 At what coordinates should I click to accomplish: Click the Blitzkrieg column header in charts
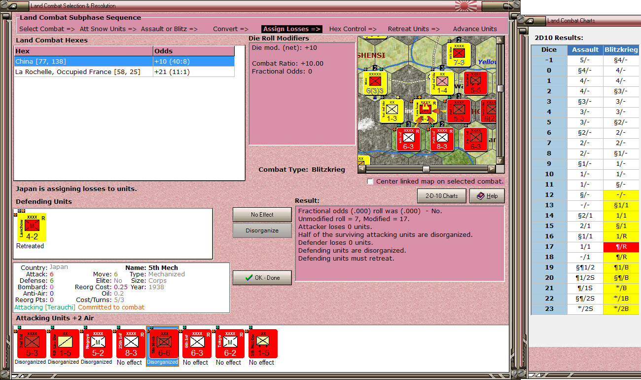coord(621,49)
